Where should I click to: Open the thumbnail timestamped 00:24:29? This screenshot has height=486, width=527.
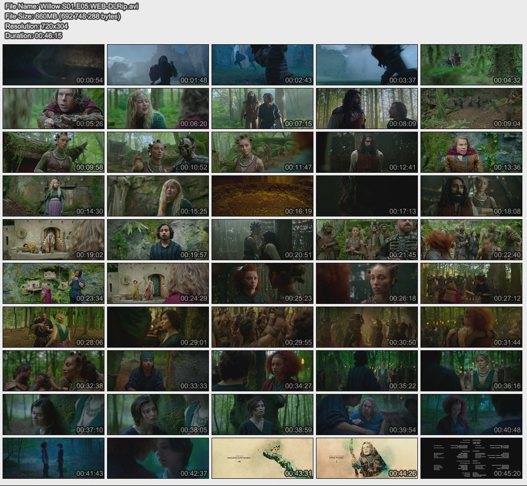158,283
